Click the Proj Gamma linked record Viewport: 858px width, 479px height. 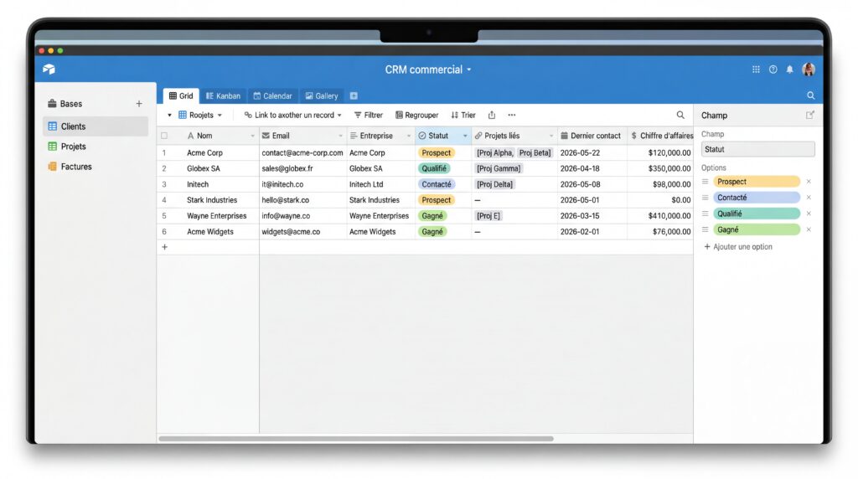coord(499,168)
